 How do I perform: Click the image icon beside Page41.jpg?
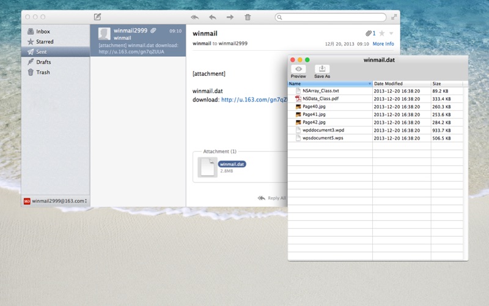coord(298,114)
